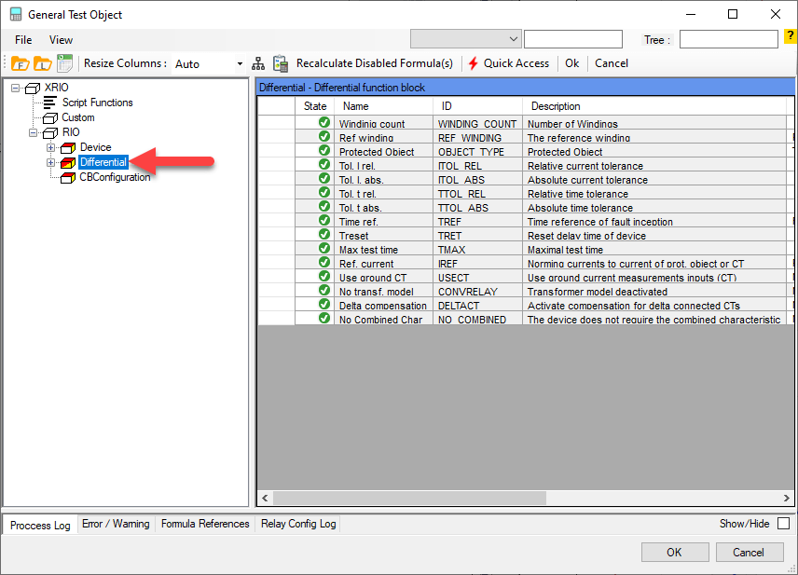Switch to the Error / Warning tab

[116, 524]
